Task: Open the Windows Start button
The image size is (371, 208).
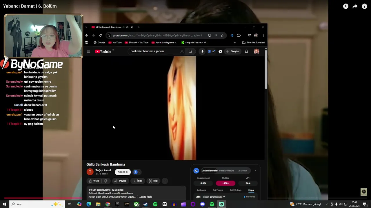Action: click(x=5, y=204)
